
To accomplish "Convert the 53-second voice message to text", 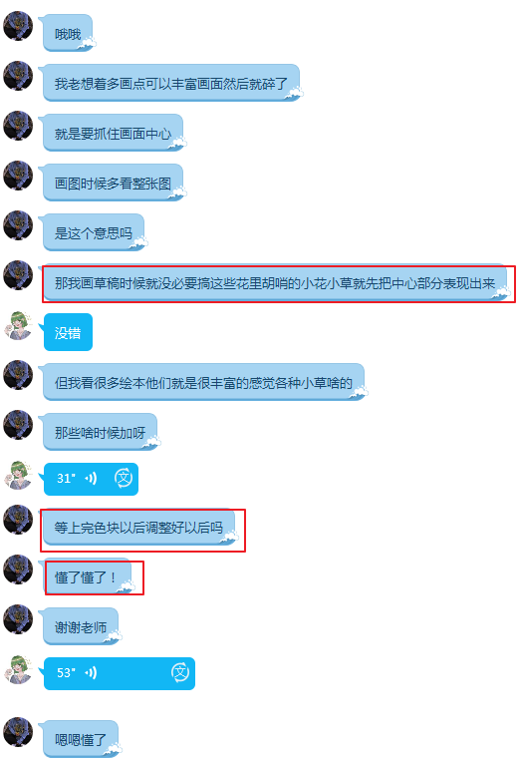I will click(x=179, y=672).
